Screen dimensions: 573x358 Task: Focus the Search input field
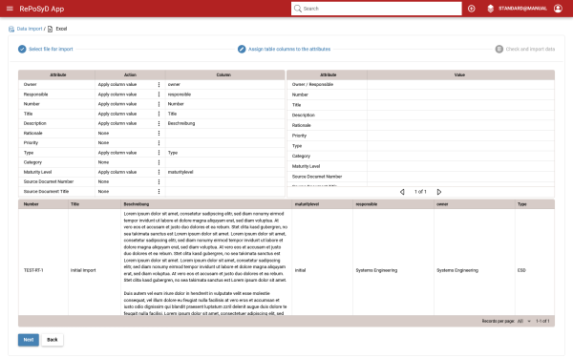click(376, 9)
